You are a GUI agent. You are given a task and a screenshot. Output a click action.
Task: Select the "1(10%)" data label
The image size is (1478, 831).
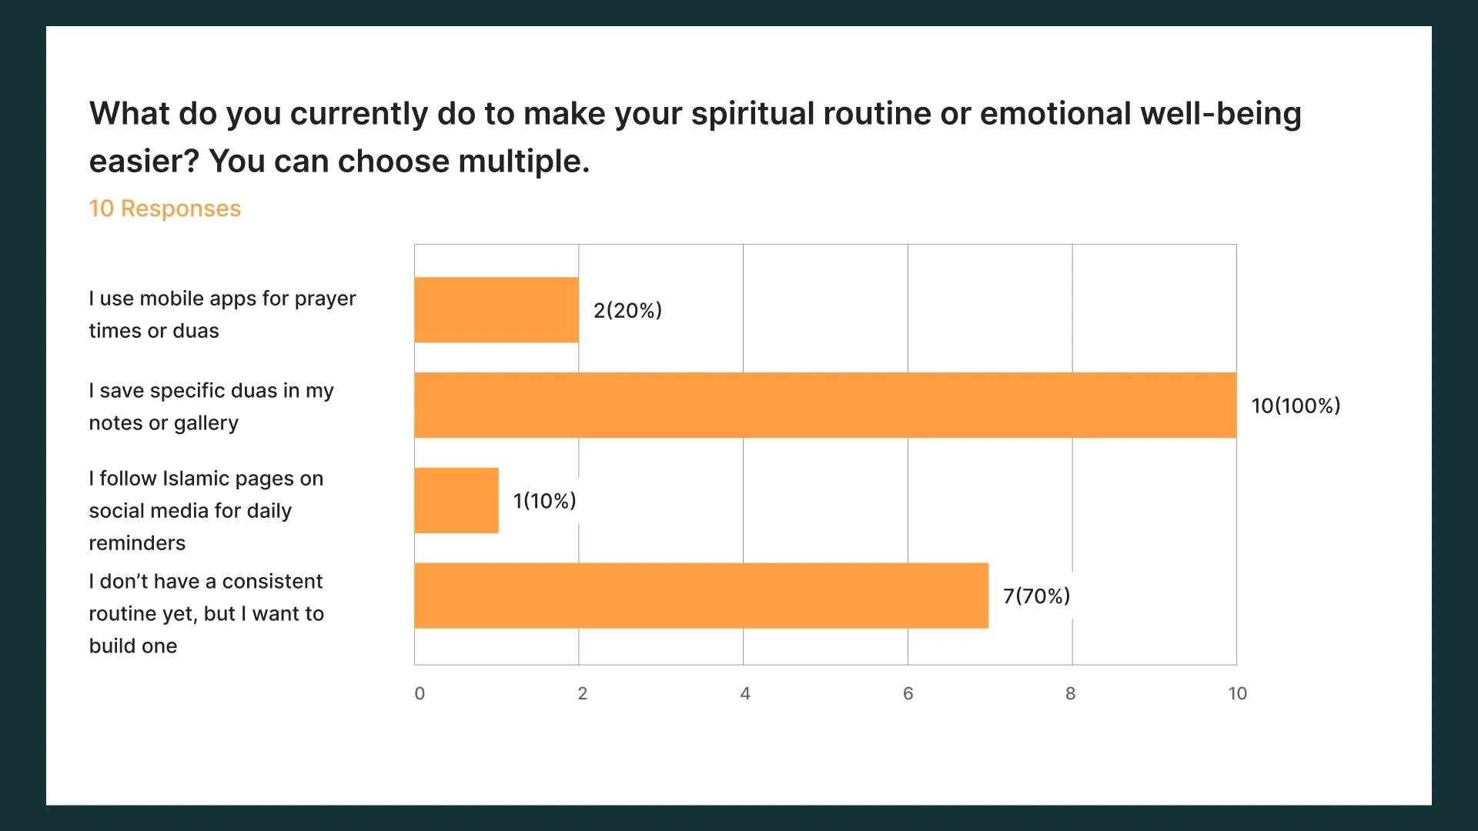[x=544, y=501]
